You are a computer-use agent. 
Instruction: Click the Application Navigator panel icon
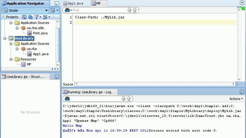4,3
